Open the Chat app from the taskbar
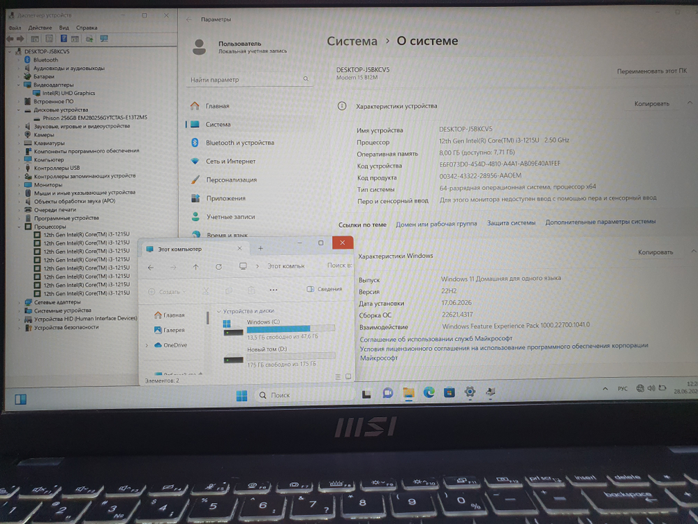Viewport: 698px width, 524px height. coord(387,393)
